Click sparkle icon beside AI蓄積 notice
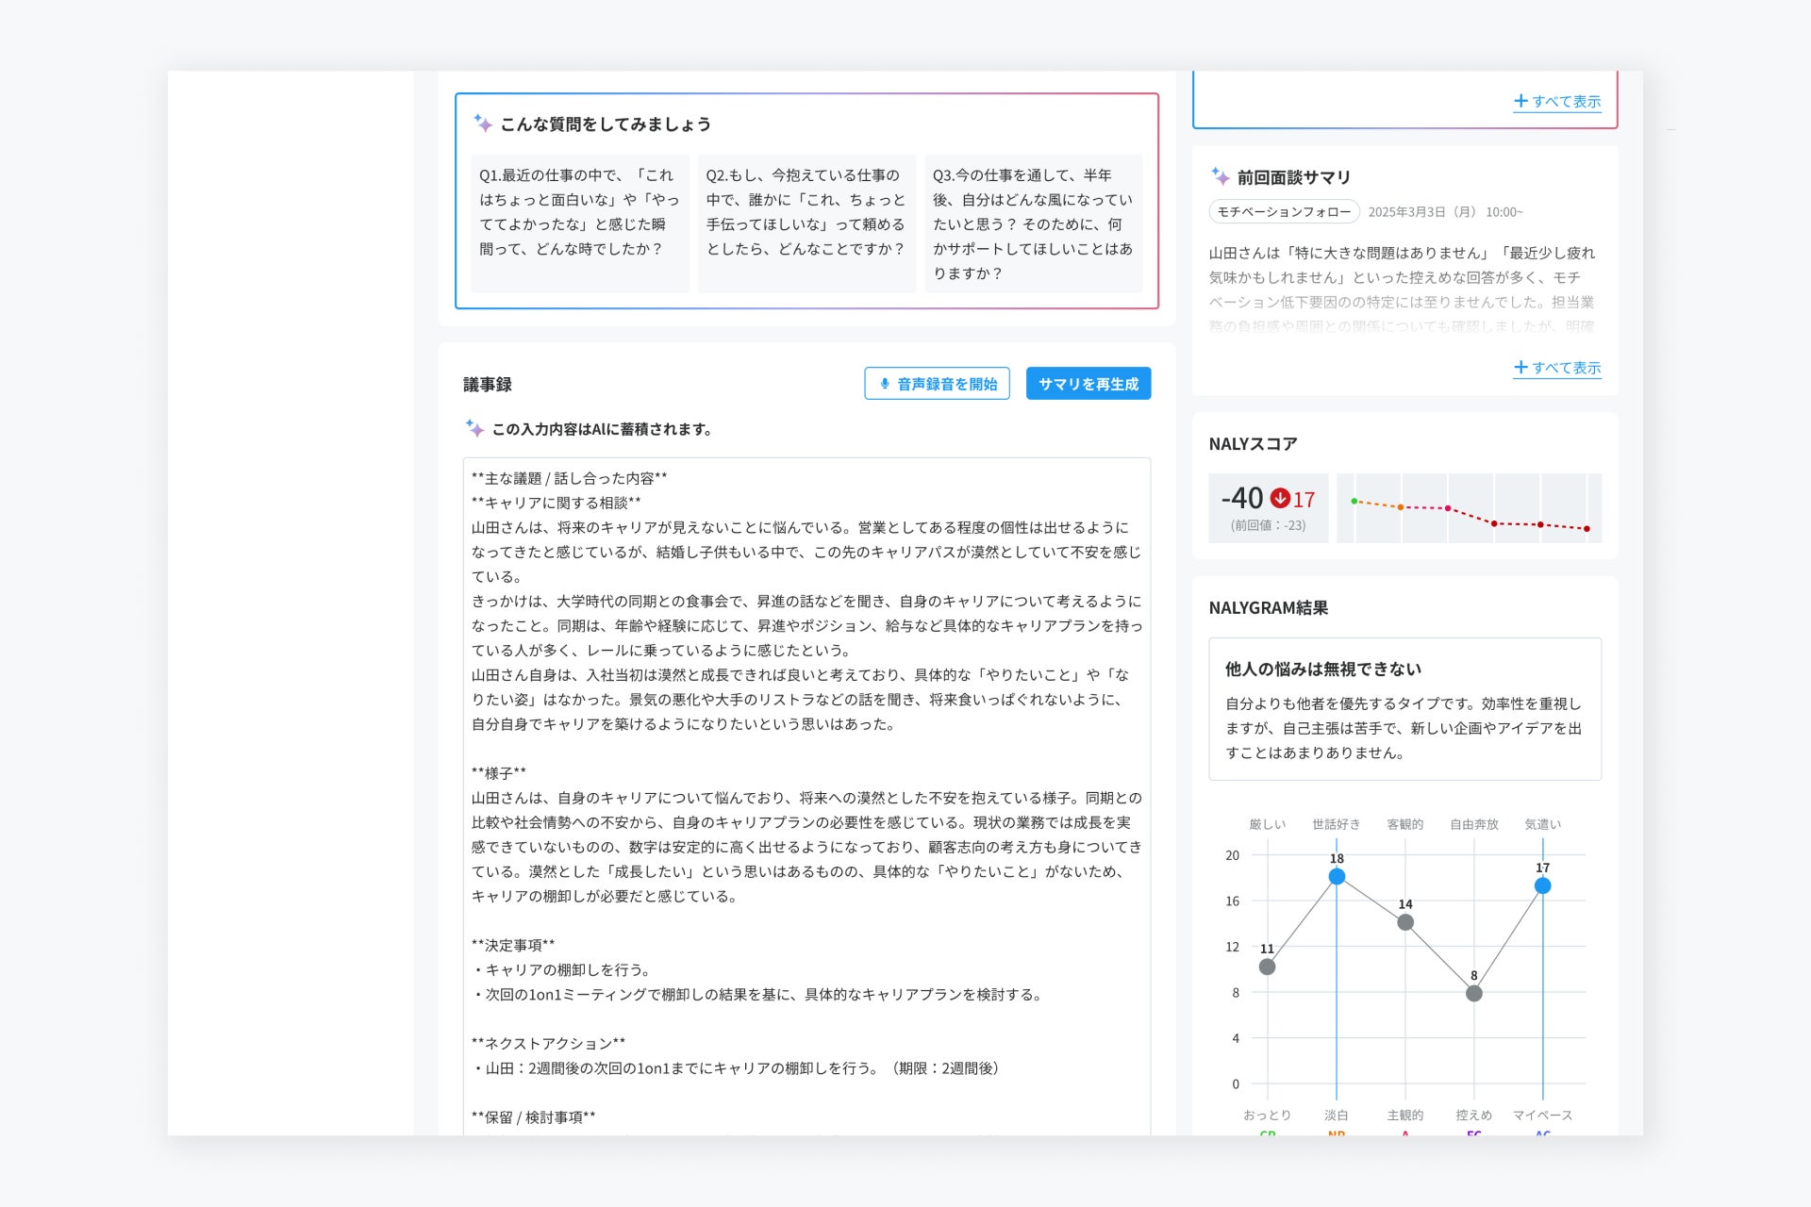Image resolution: width=1811 pixels, height=1207 pixels. (474, 428)
